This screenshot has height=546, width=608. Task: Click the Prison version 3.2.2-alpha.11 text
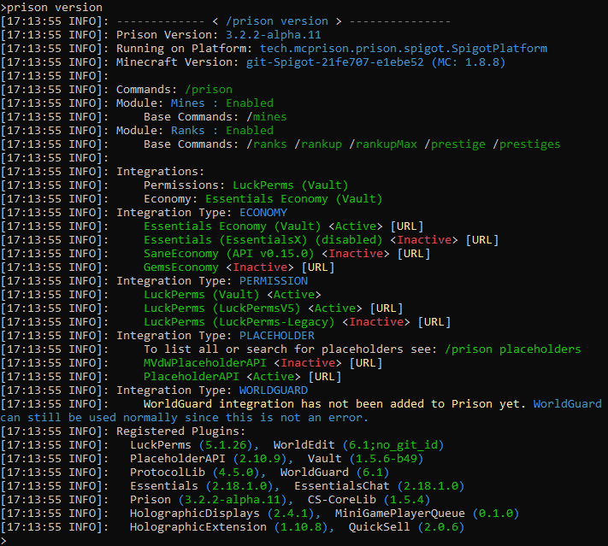point(273,35)
